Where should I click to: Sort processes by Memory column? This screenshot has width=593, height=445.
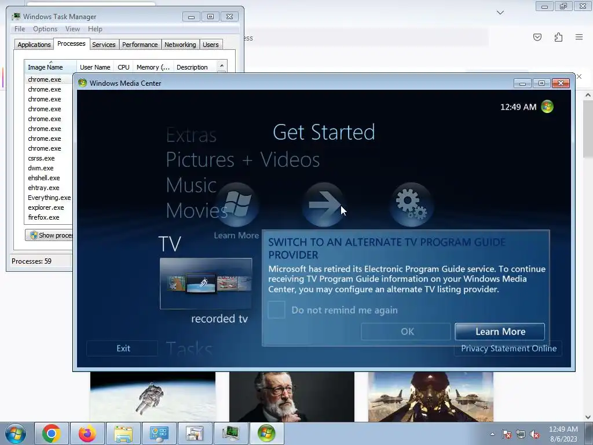point(153,67)
